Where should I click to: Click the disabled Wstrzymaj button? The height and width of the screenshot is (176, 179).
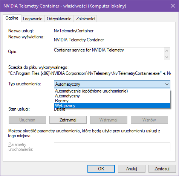(x=109, y=120)
